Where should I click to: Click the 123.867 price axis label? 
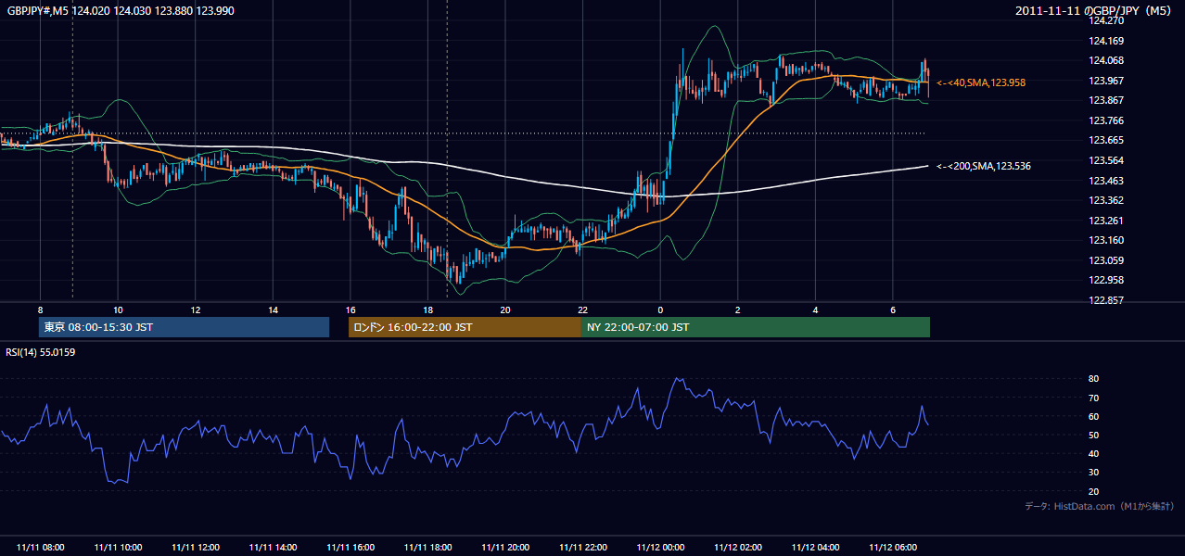pos(1106,101)
